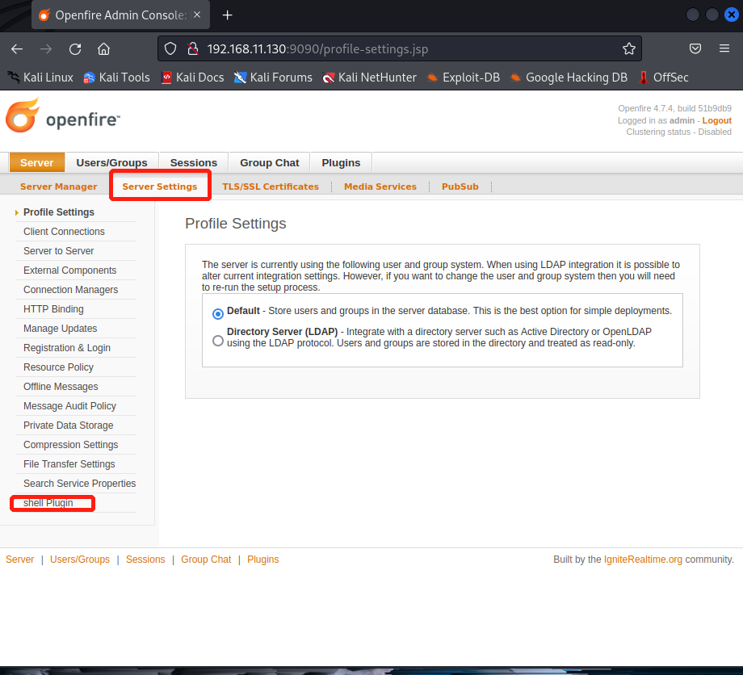This screenshot has height=675, width=743.
Task: Go to browser home page icon
Action: pyautogui.click(x=103, y=48)
